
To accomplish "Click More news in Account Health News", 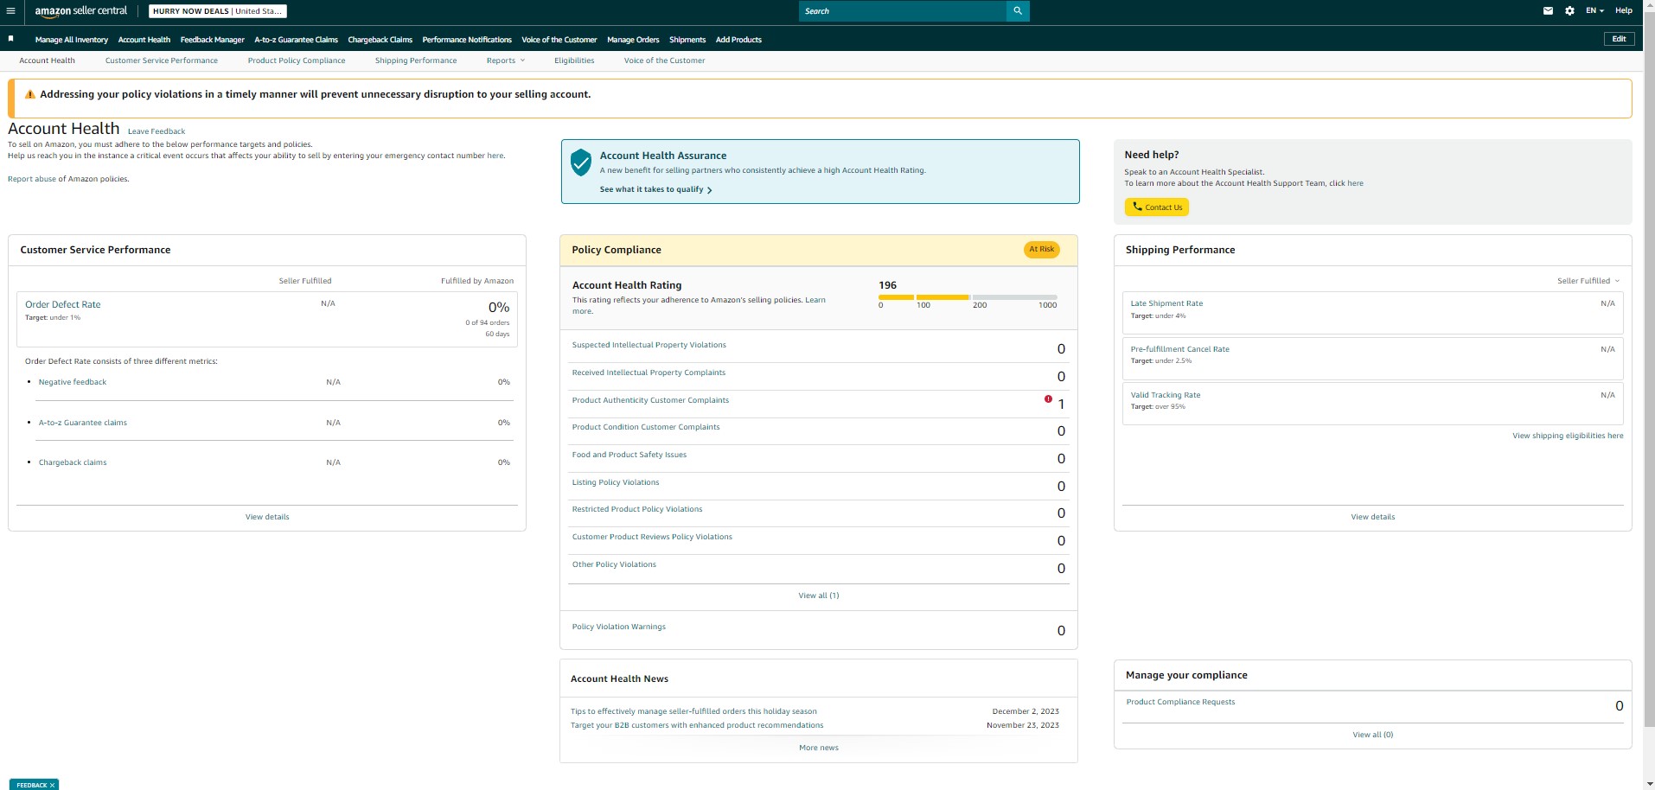I will point(819,748).
